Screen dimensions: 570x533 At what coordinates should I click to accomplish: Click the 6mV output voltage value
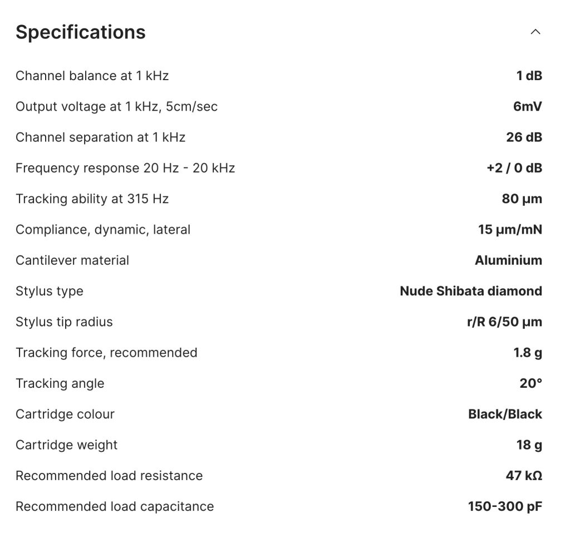pos(528,106)
